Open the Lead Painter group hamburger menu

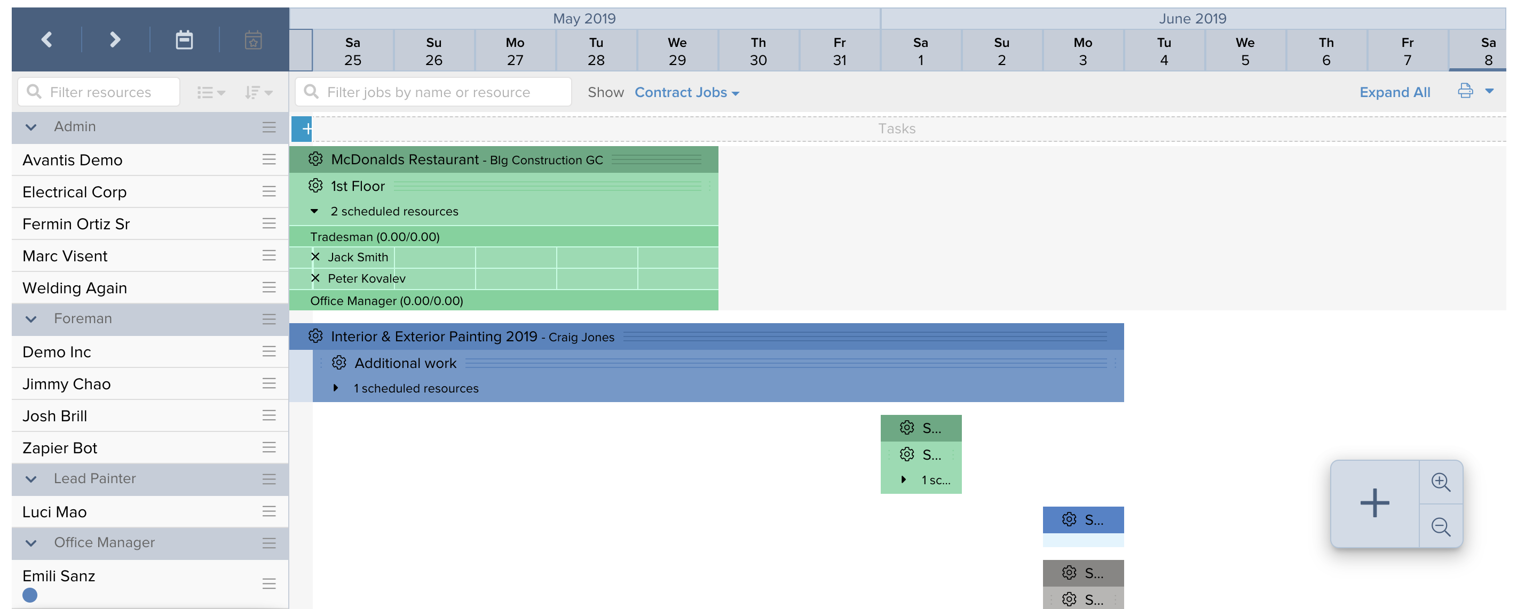coord(269,479)
